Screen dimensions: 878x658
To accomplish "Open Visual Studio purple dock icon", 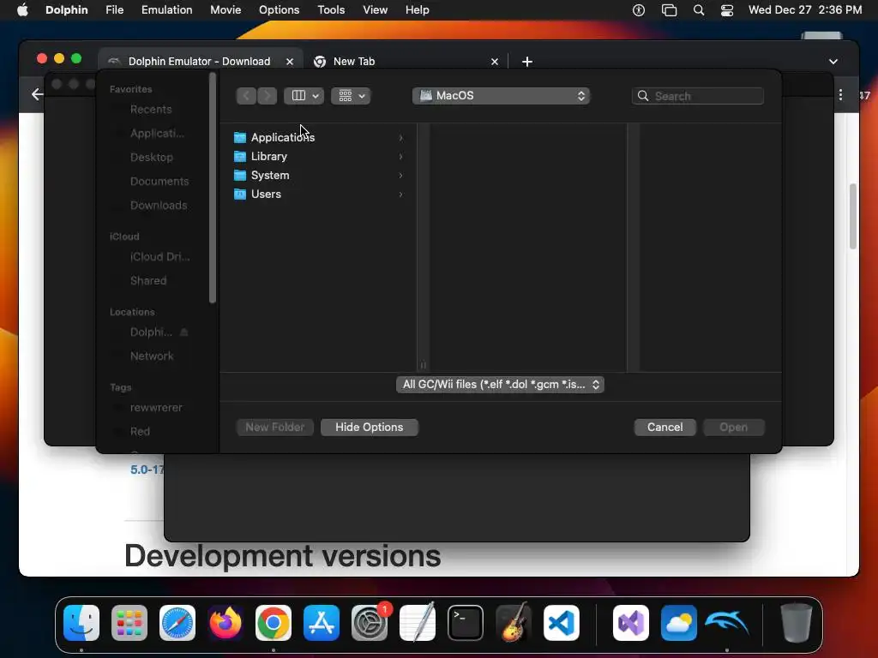I will [x=631, y=623].
